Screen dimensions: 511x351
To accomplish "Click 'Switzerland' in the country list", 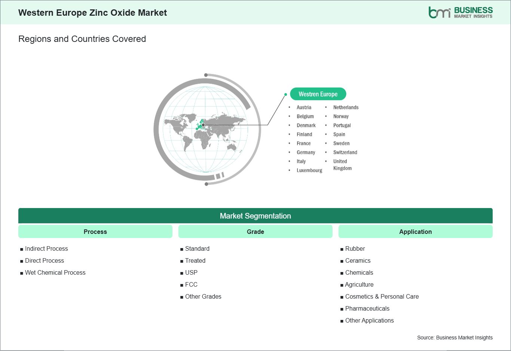I will point(345,152).
